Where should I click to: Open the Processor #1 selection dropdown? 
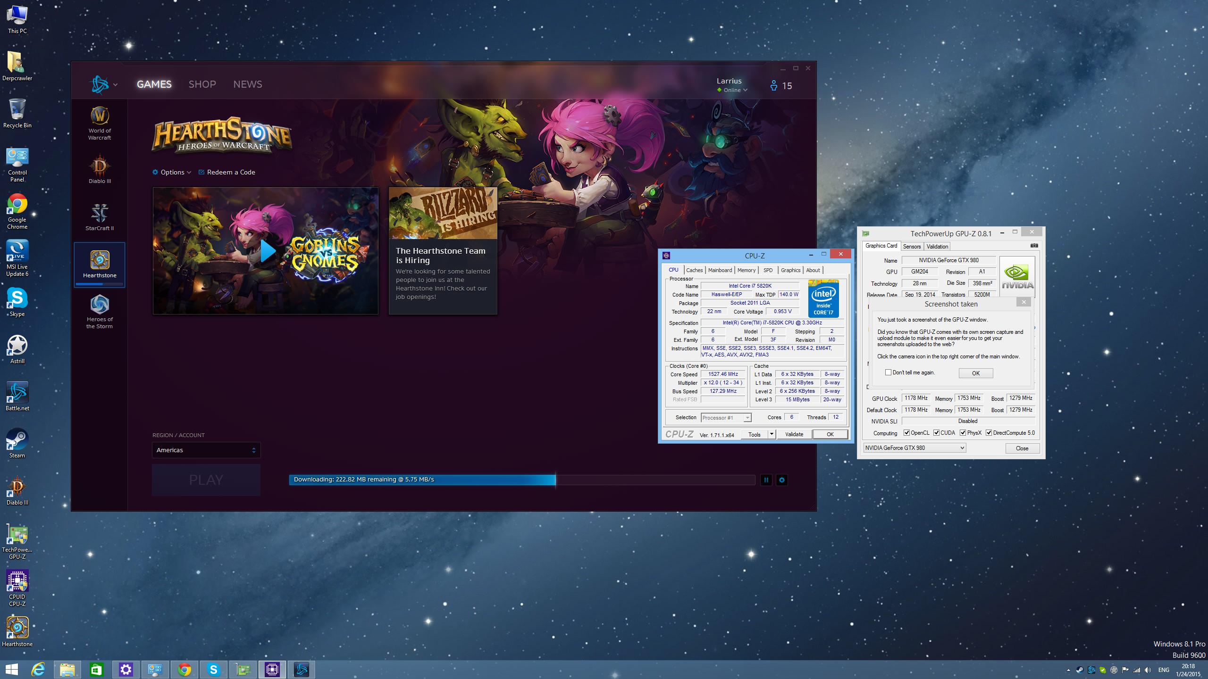[x=726, y=418]
